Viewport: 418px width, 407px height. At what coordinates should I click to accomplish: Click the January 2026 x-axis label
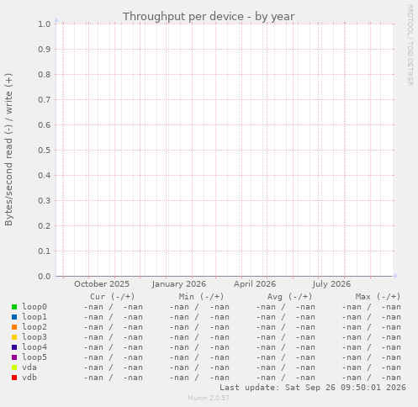(179, 284)
